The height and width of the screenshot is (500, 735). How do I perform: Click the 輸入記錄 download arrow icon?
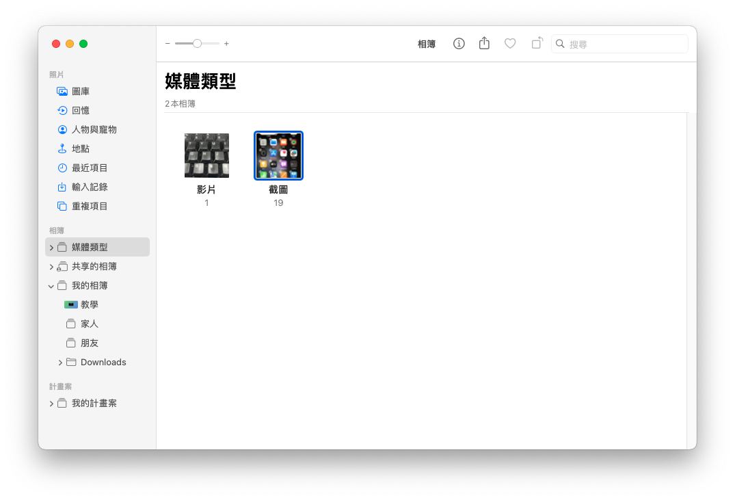tap(62, 187)
